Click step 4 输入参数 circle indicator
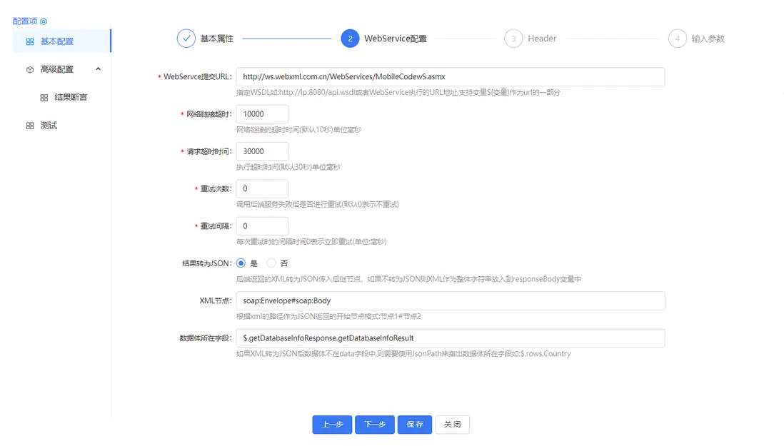The height and width of the screenshot is (446, 784). 677,39
